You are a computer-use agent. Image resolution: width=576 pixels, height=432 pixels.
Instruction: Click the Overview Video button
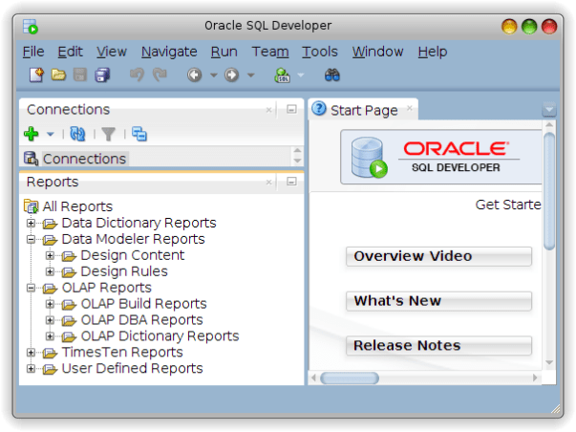click(x=438, y=256)
